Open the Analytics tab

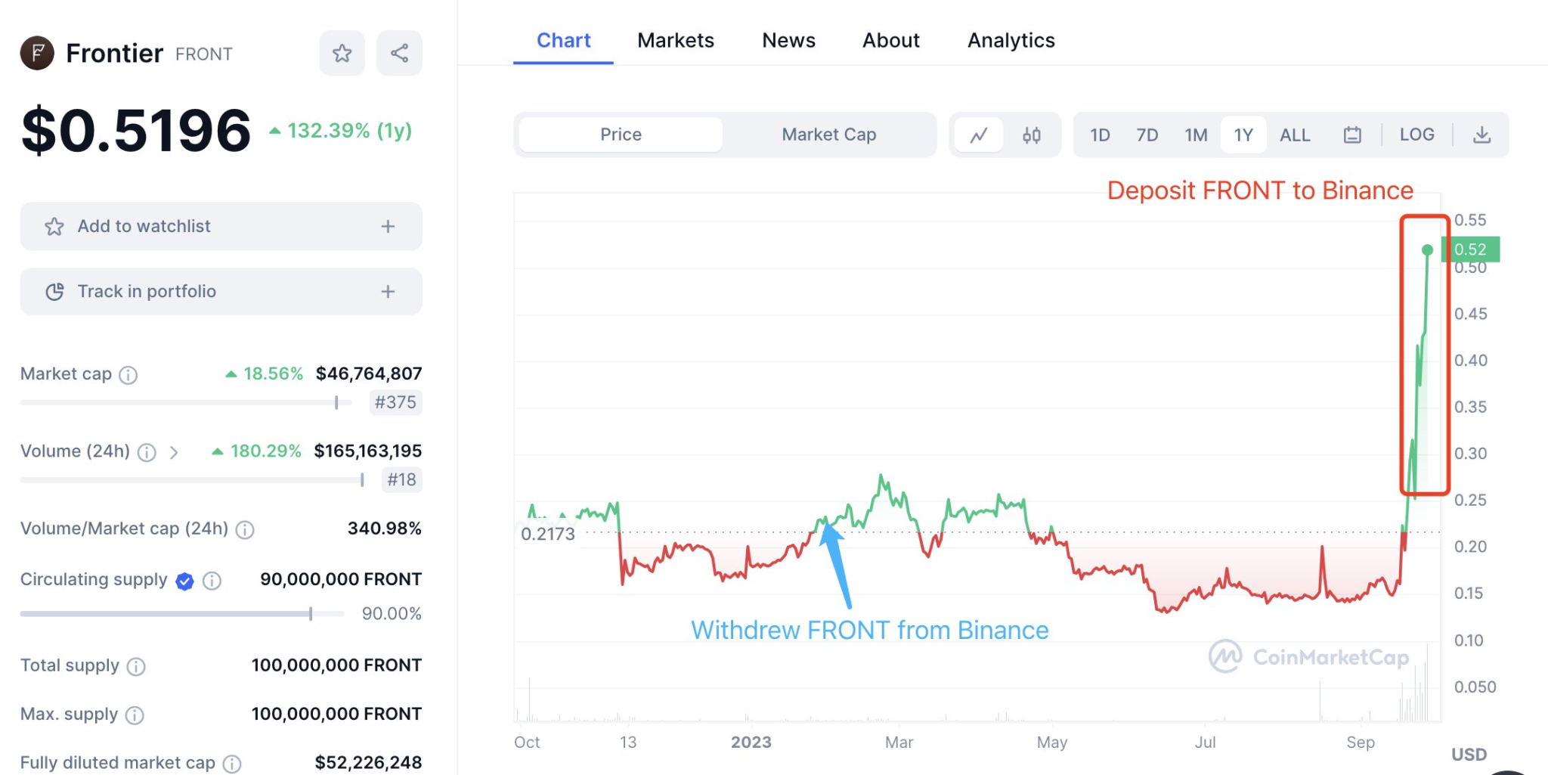(x=1011, y=40)
